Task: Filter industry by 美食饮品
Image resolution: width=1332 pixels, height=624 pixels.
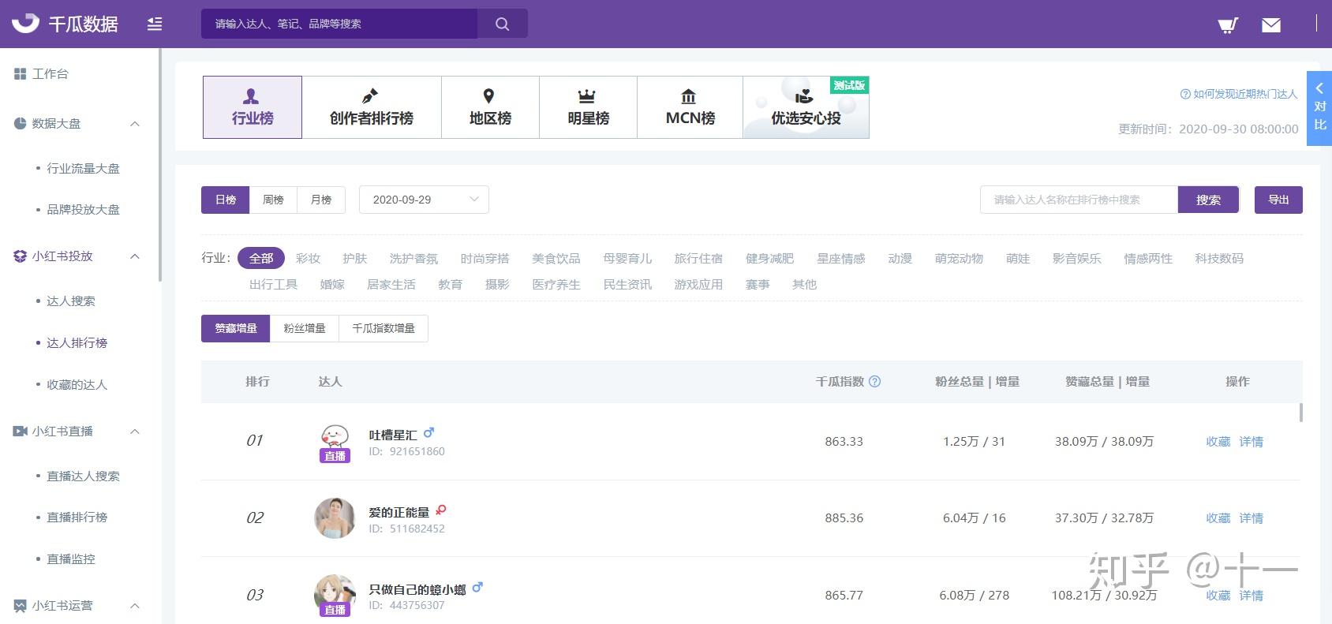Action: click(x=556, y=258)
